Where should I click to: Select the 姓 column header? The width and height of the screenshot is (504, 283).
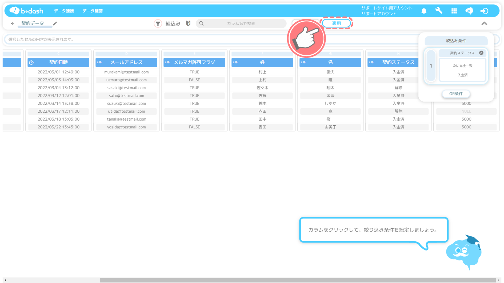[x=262, y=62]
